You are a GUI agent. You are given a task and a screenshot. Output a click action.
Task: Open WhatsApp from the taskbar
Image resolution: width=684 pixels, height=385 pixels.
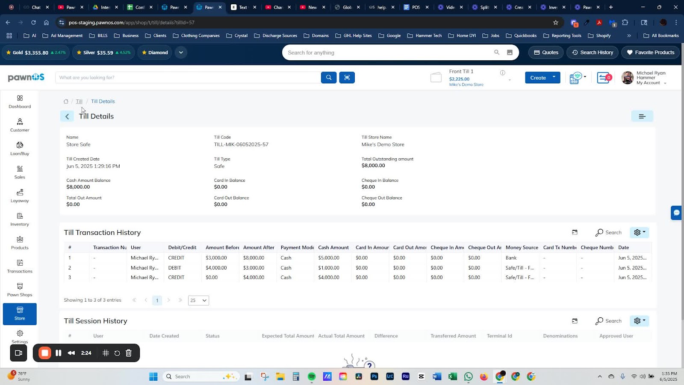click(468, 376)
